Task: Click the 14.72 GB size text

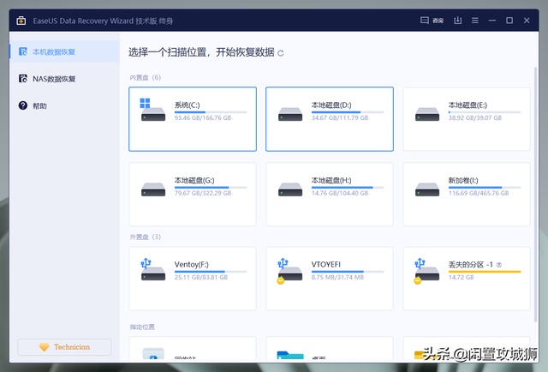Action: pos(461,277)
